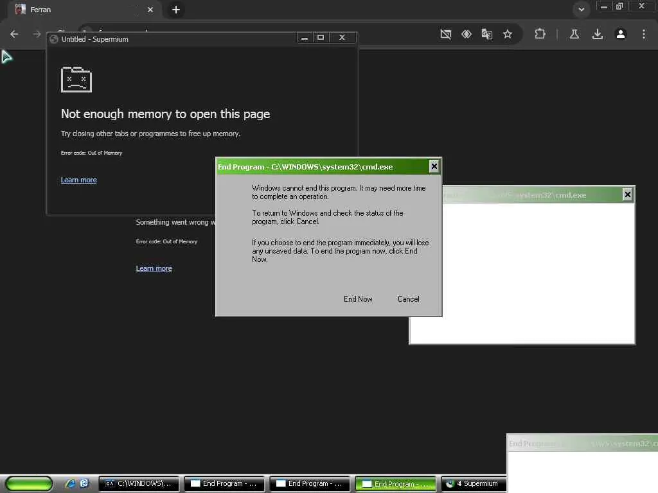Close the Ferran browser tab
The width and height of the screenshot is (658, 493).
[150, 9]
